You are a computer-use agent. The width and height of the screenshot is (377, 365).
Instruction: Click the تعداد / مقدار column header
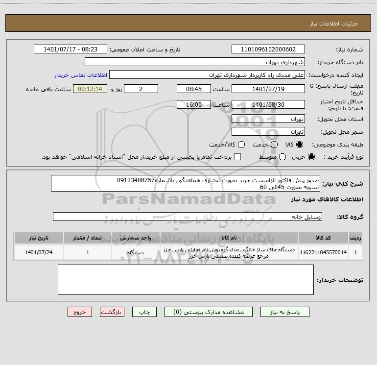88,238
